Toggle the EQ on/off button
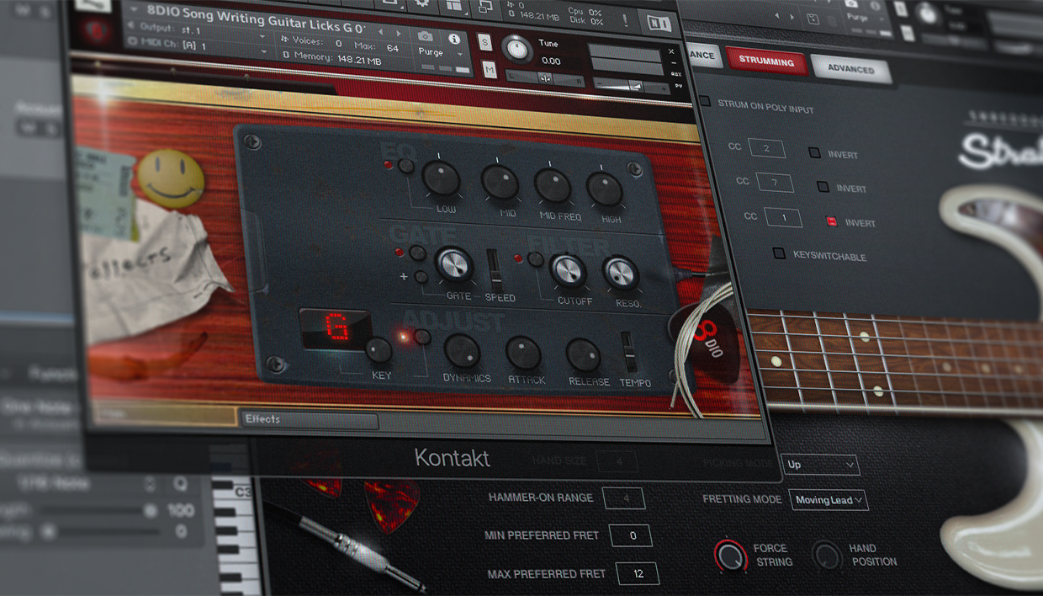The width and height of the screenshot is (1043, 596). (x=406, y=166)
